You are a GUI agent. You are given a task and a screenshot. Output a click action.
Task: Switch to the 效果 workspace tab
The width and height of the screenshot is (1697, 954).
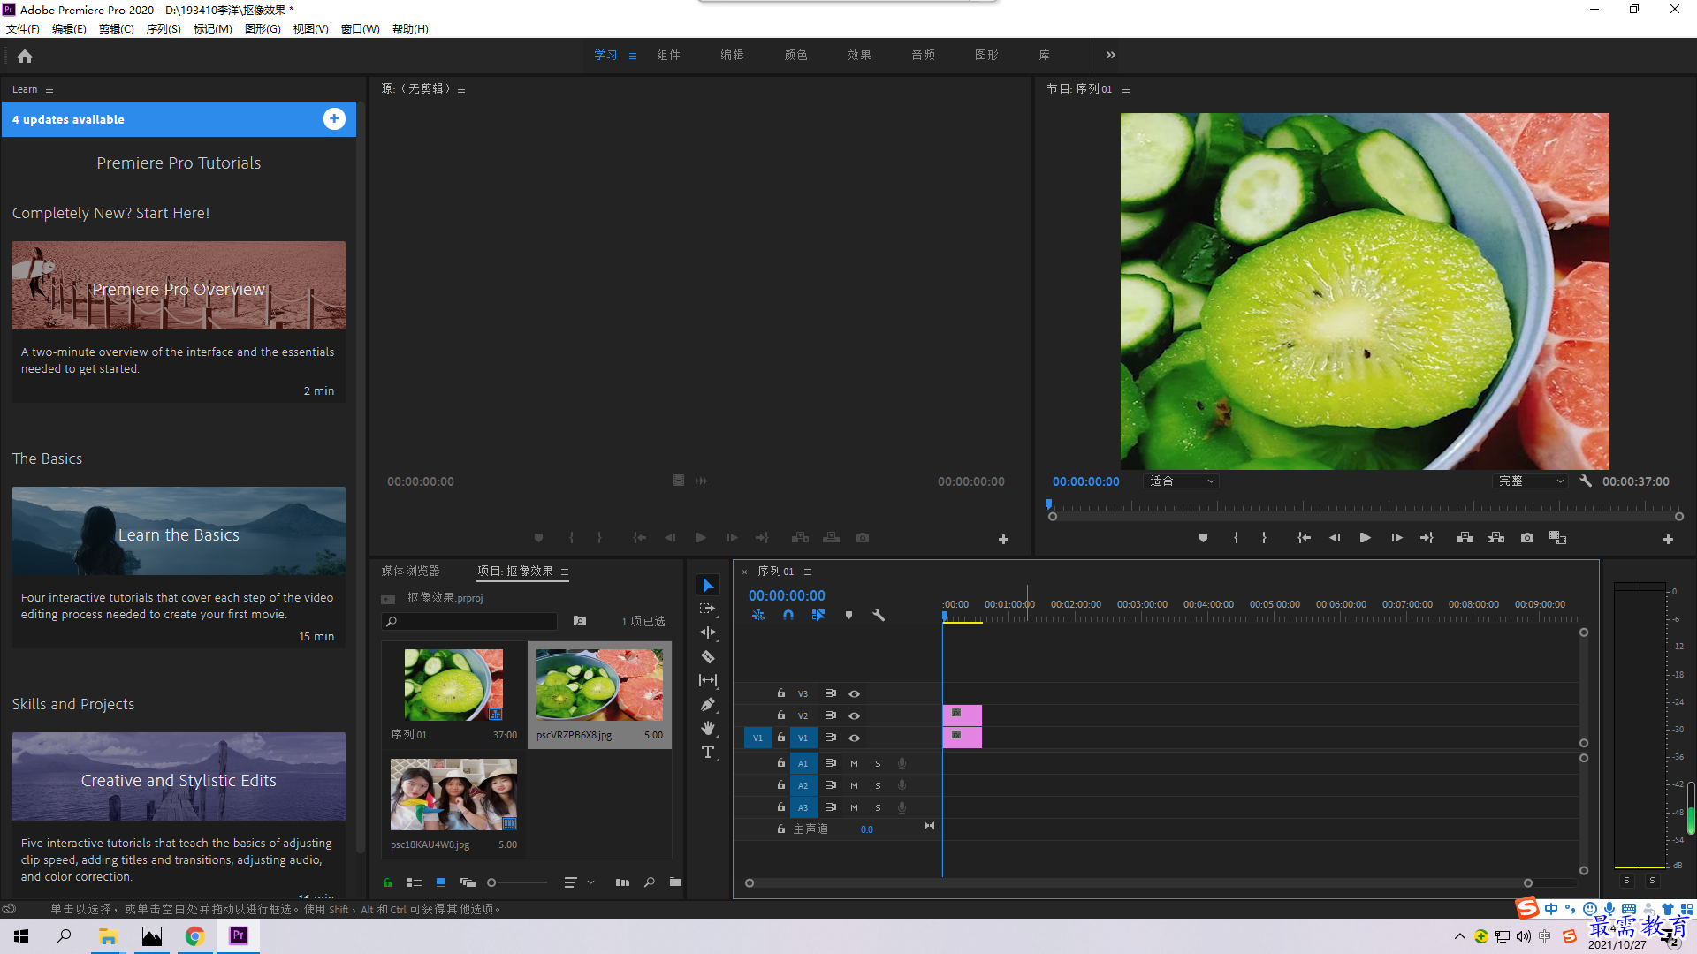coord(859,55)
